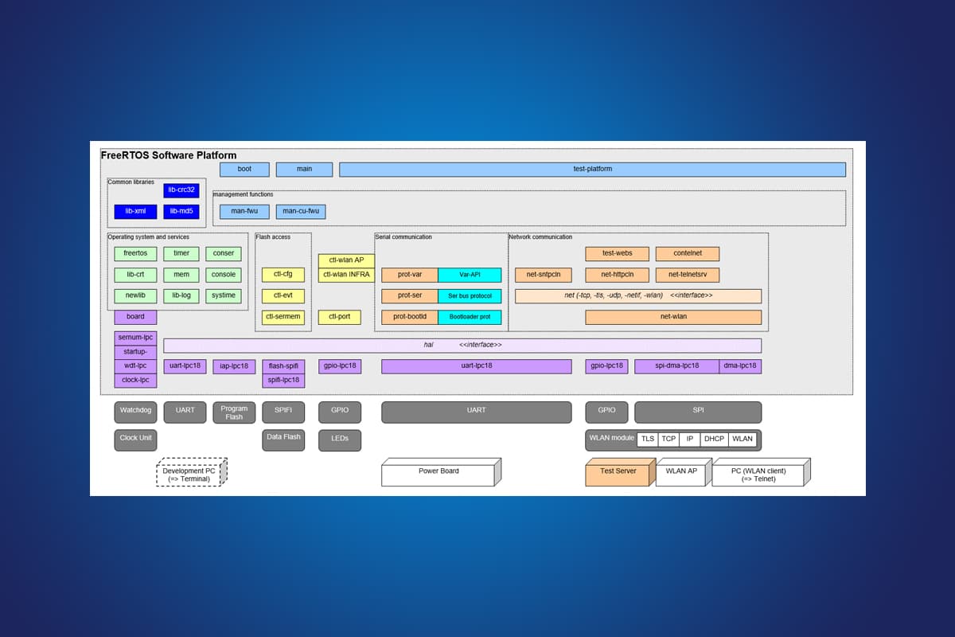Select the wdt-lpc block
The width and height of the screenshot is (955, 637).
point(135,366)
